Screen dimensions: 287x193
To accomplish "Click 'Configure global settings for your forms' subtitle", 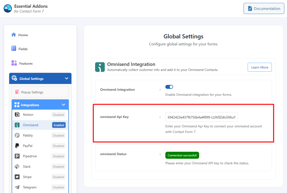I will point(183,44).
